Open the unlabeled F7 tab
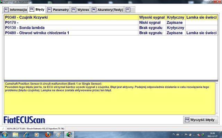The image size is (222, 138). [x=130, y=10]
